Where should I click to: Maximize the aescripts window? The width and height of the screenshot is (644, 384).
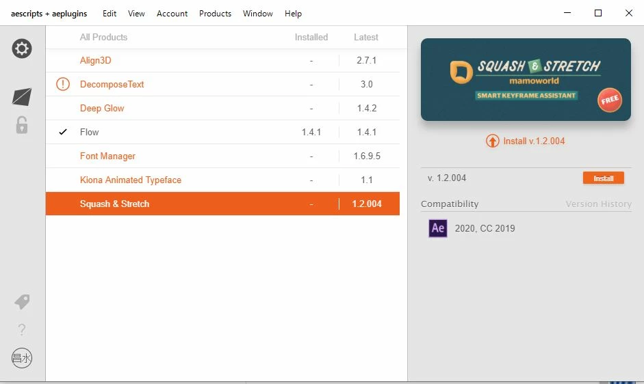click(598, 13)
